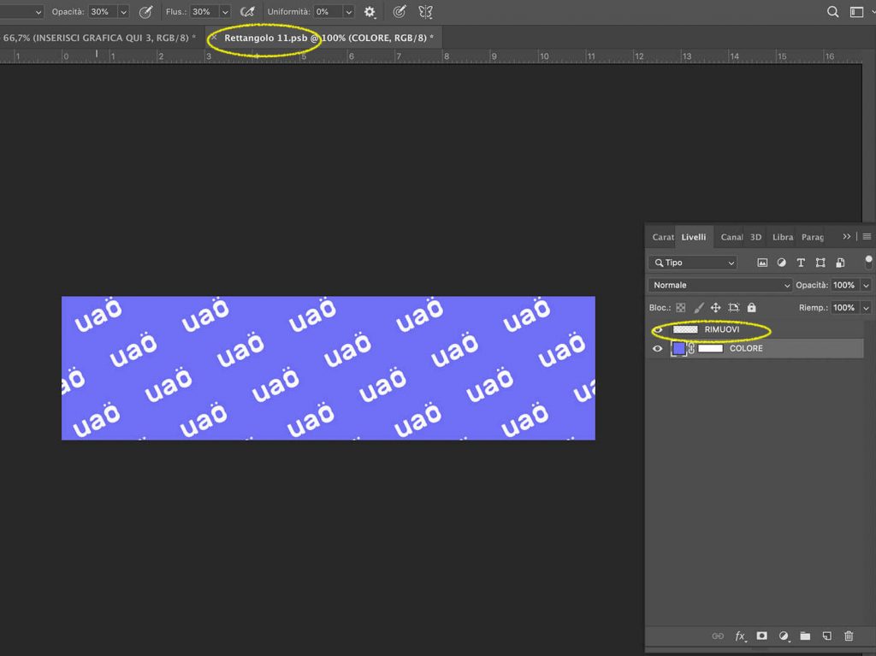Open the layer Opacità 100% slider dropdown

coord(867,285)
